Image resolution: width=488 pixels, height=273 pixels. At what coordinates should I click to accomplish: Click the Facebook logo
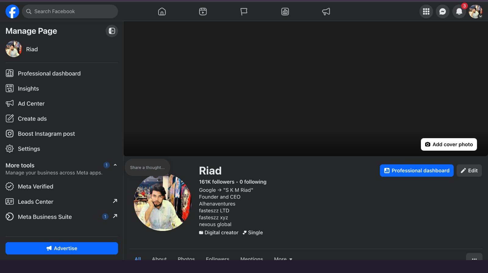click(12, 12)
